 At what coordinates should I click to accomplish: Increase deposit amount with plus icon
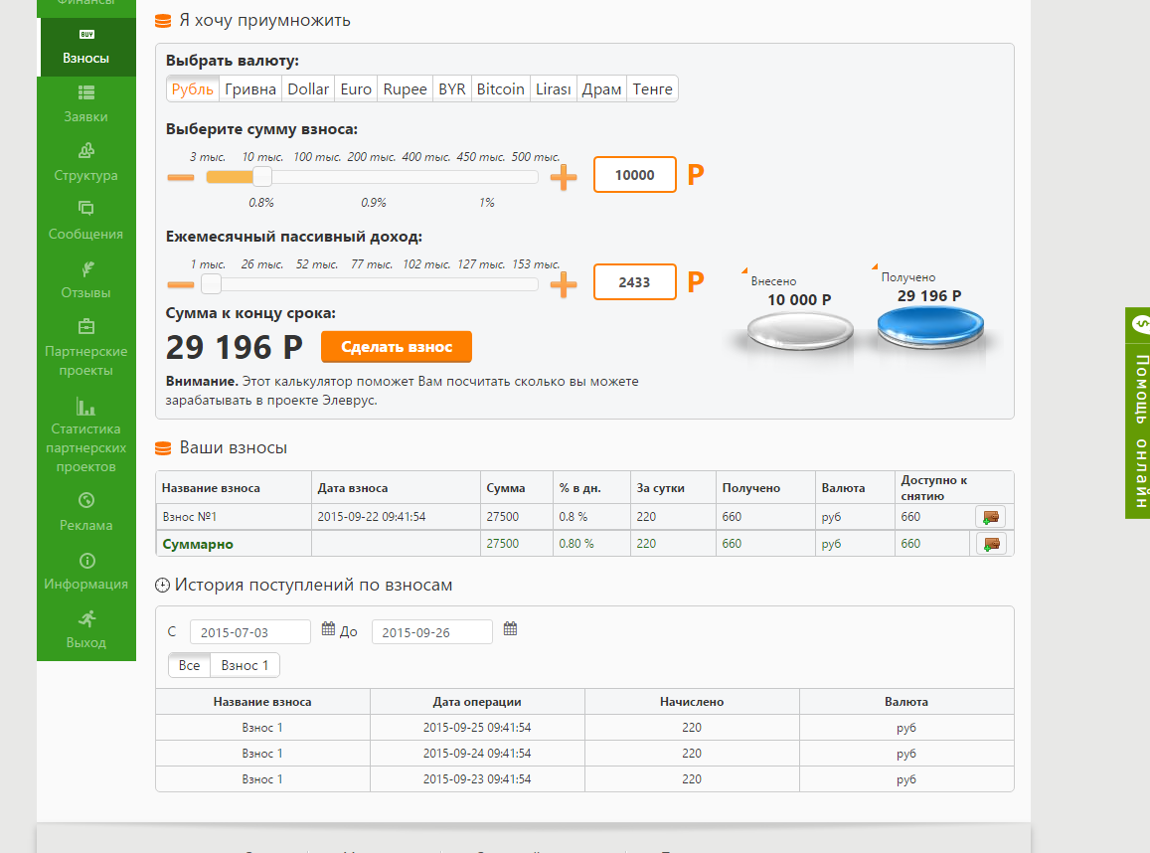coord(564,178)
